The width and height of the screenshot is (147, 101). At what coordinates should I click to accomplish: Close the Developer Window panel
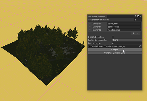pos(141,16)
